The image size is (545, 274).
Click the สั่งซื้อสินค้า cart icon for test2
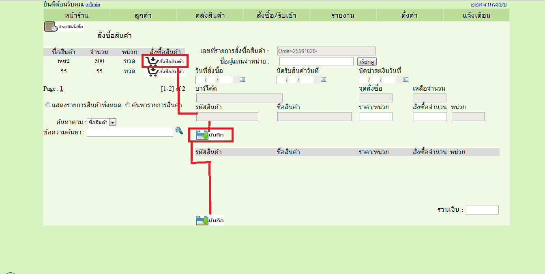[165, 61]
